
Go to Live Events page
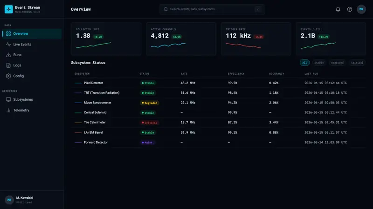[32, 44]
